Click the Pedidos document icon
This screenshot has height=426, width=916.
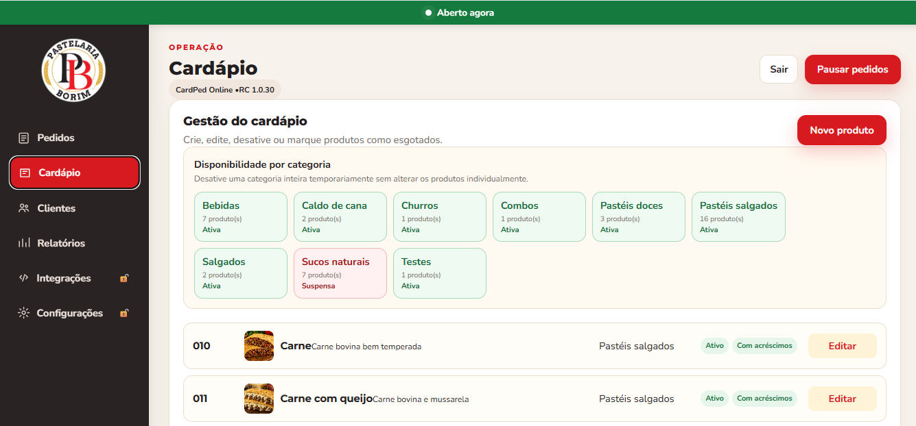pos(24,138)
